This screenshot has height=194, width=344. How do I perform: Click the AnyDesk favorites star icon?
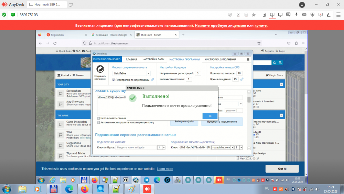[x=254, y=14]
